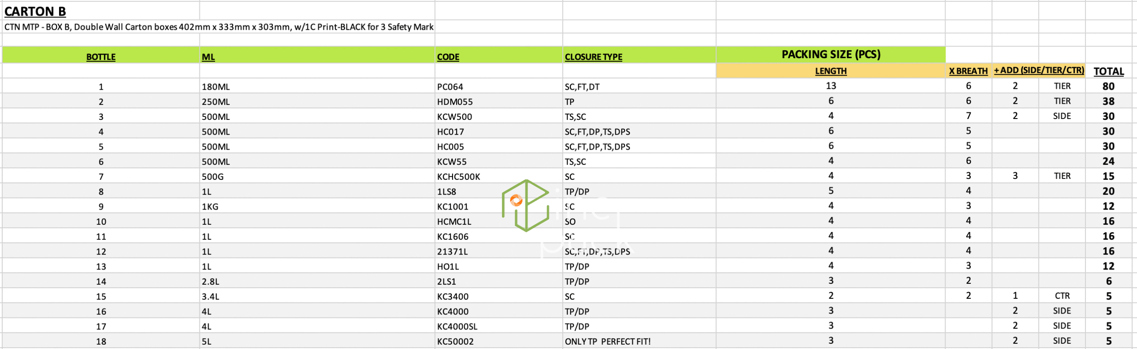Click the LENGTH subheader

pyautogui.click(x=831, y=71)
